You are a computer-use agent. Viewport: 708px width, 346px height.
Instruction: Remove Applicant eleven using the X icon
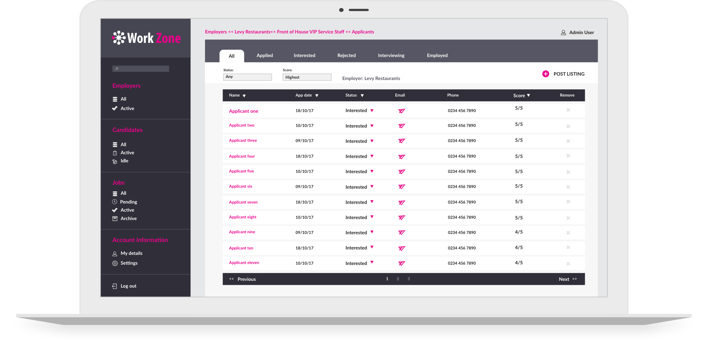pyautogui.click(x=568, y=264)
